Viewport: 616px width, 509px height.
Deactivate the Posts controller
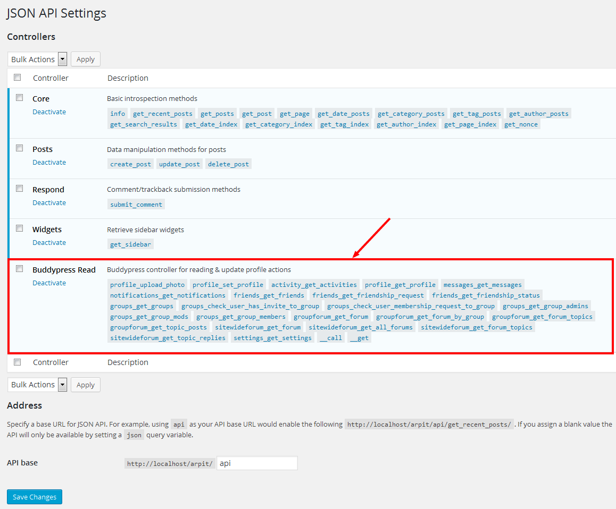click(x=49, y=163)
